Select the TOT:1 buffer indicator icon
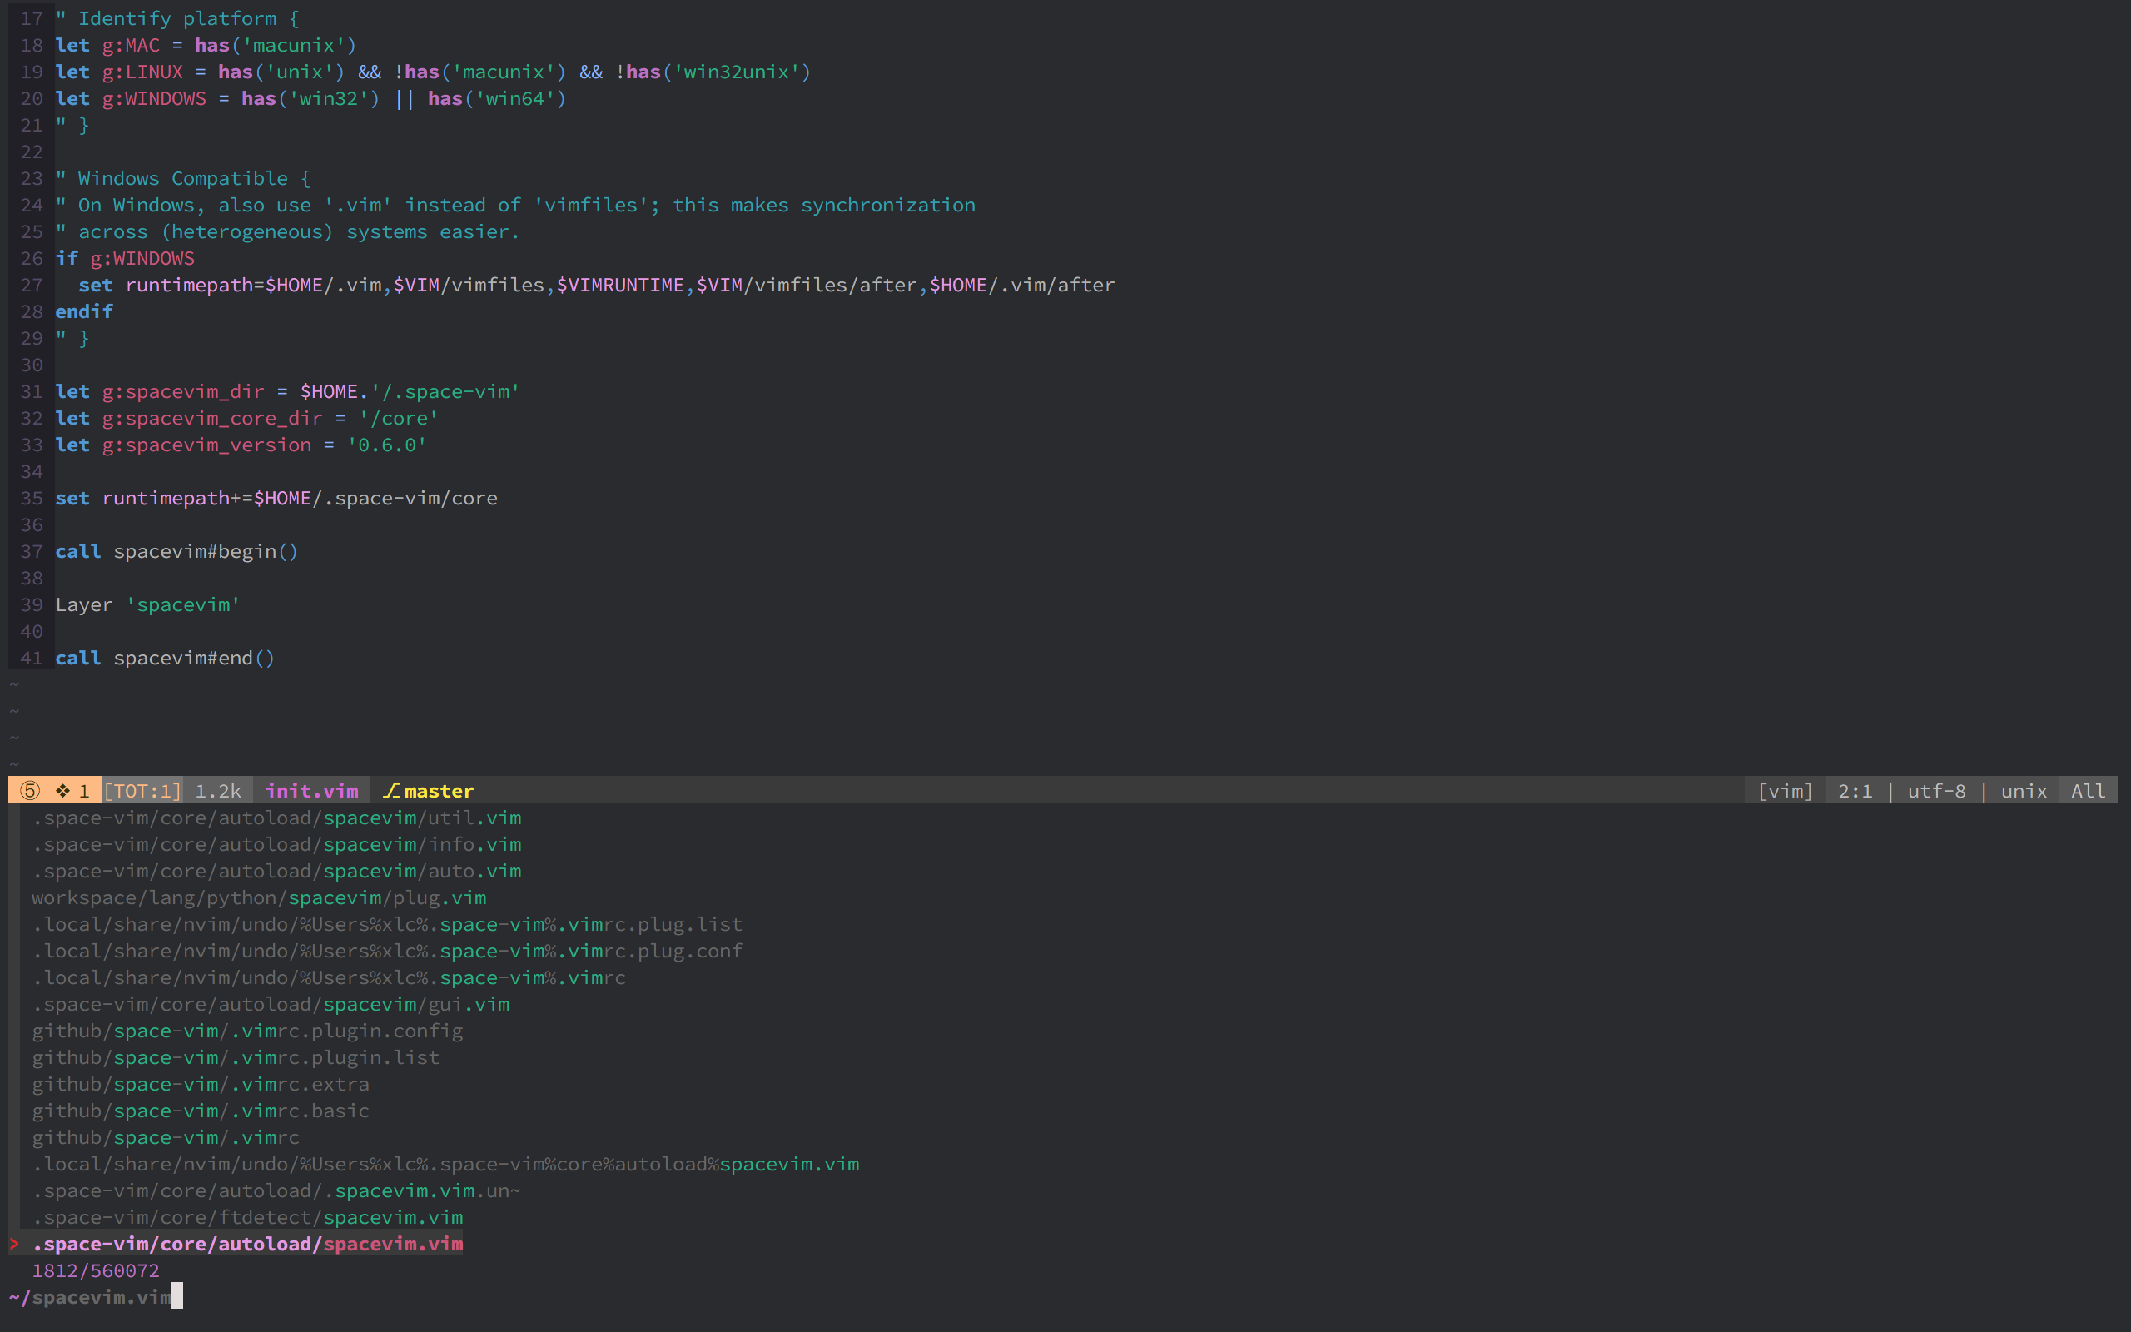This screenshot has width=2131, height=1332. pos(144,788)
